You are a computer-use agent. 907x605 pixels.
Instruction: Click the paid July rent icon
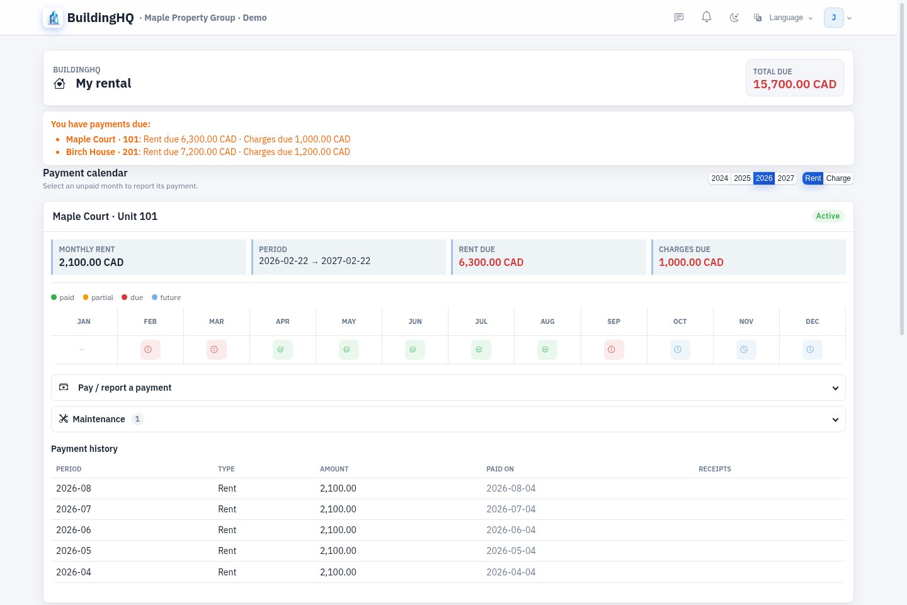(x=481, y=350)
